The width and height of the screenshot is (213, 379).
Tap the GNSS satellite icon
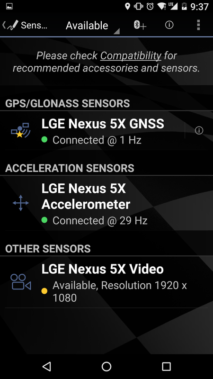[x=20, y=131]
